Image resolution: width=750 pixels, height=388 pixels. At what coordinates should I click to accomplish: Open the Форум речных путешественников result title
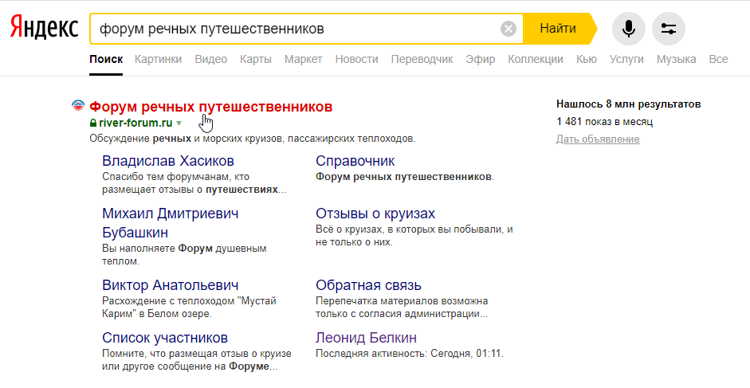[211, 106]
